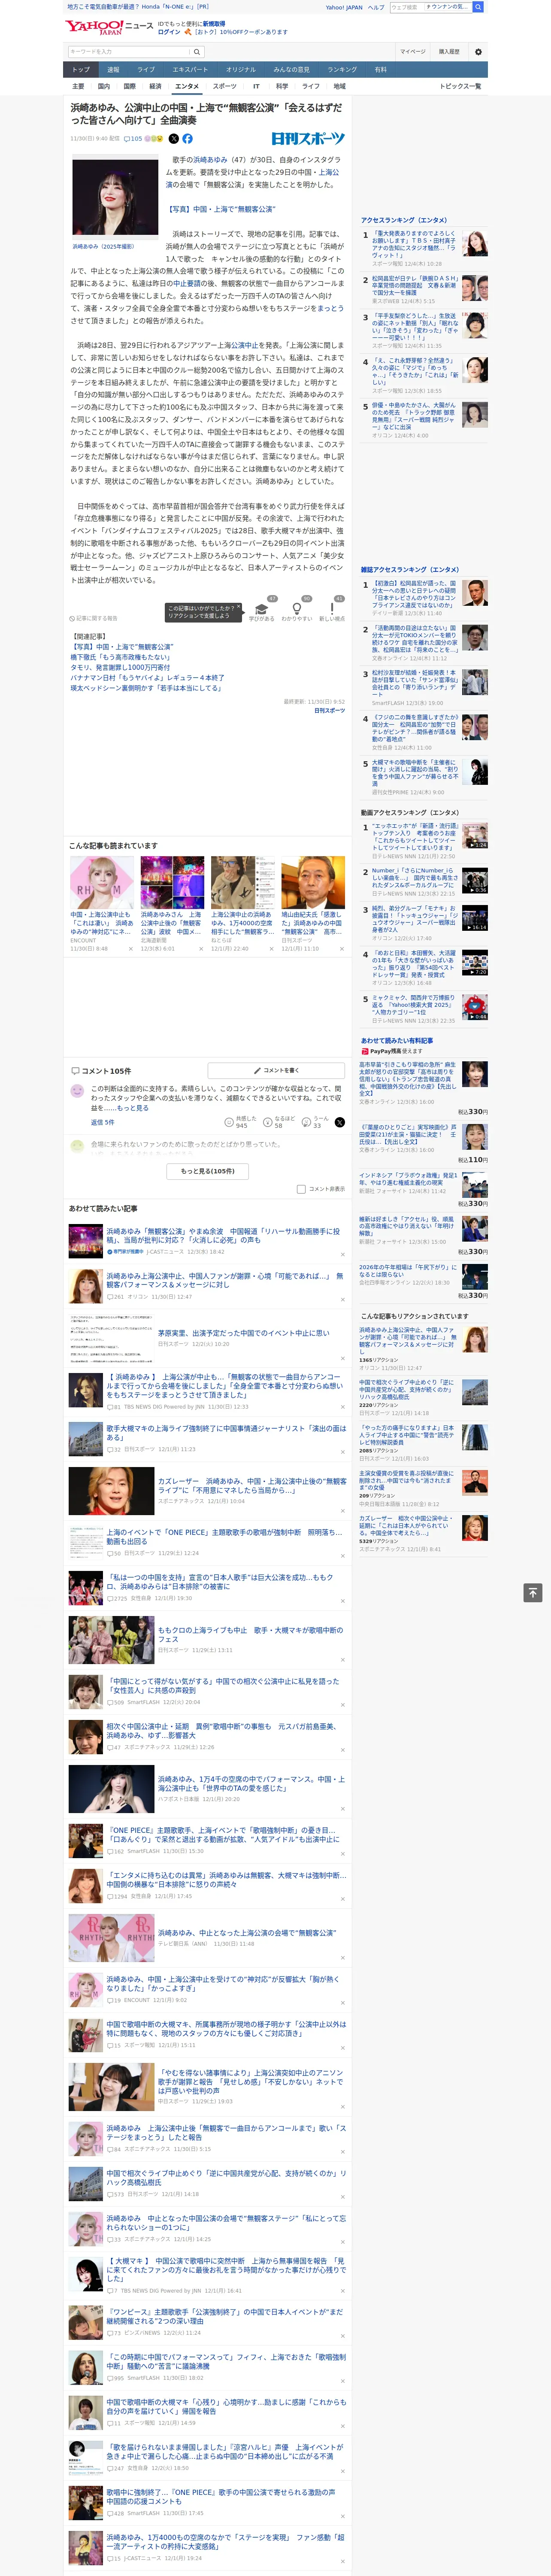Screen dimensions: 551x2576
Task: Open related link タモリ、発言謝罪し1000万円寄付
Action: coord(120,668)
